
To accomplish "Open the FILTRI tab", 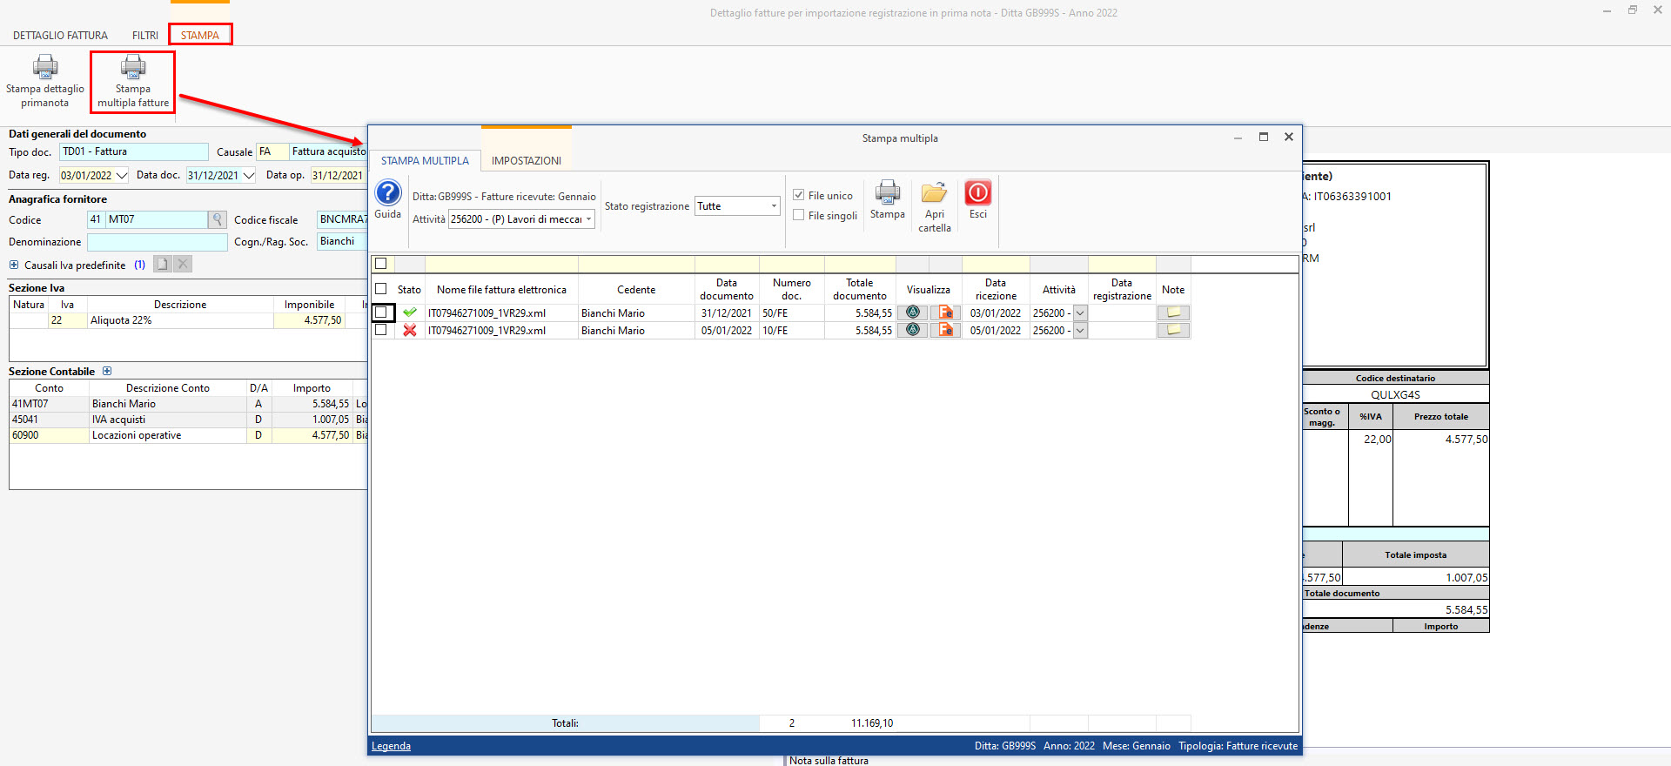I will (145, 36).
